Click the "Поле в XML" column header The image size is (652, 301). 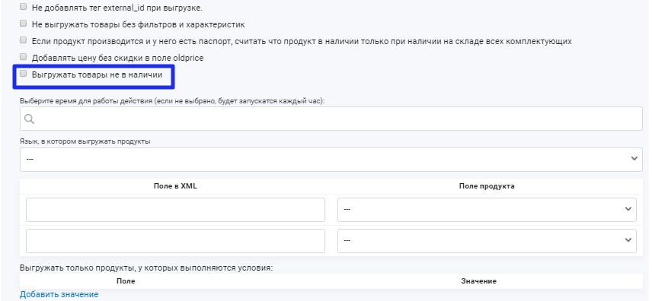(175, 186)
